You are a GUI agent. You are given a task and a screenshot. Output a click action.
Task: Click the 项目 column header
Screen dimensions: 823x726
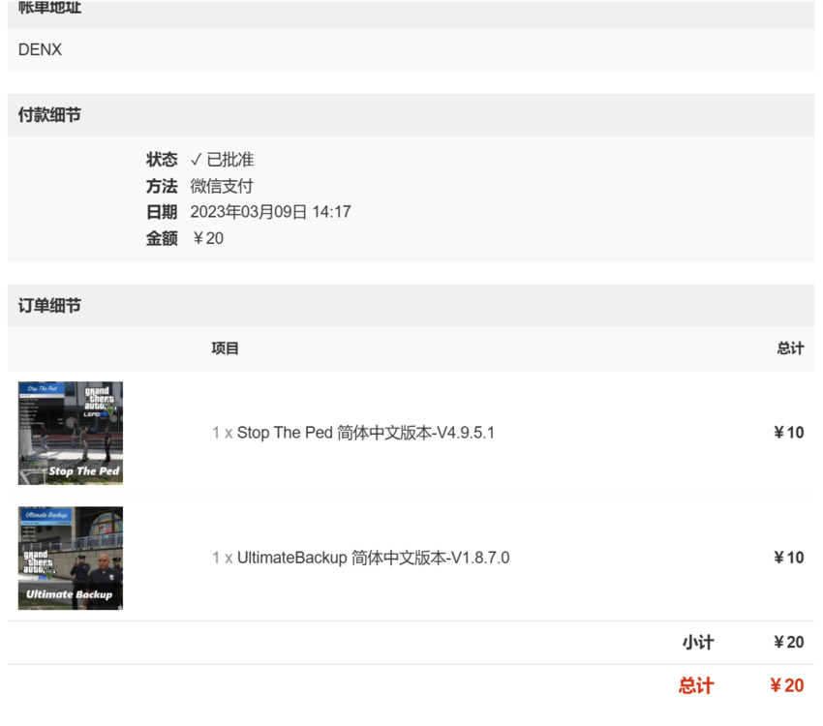pyautogui.click(x=225, y=348)
